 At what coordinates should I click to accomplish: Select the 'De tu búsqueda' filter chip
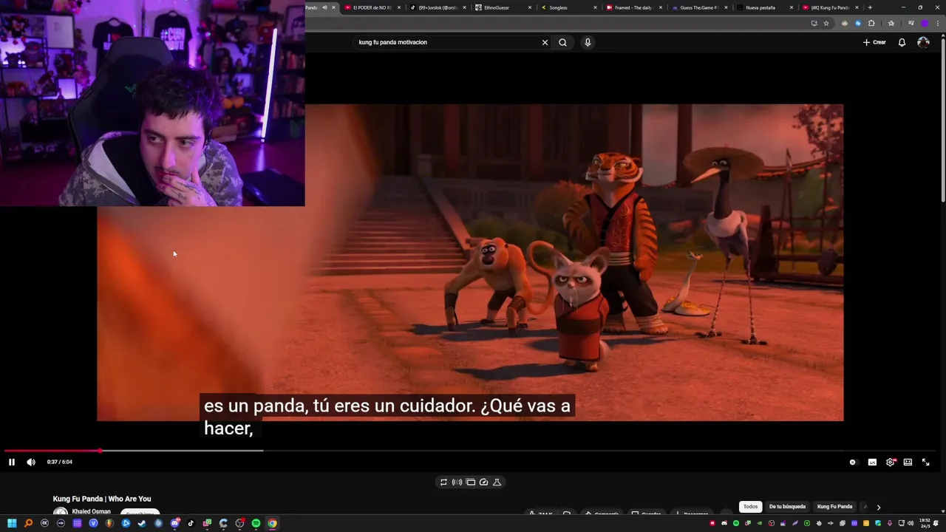tap(787, 507)
